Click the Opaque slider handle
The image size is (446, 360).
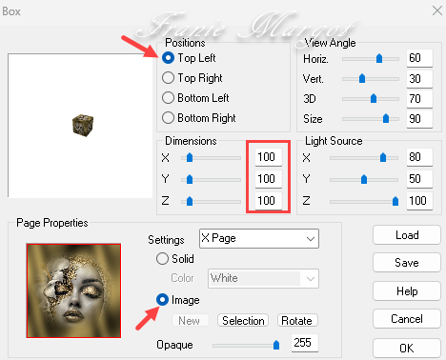coord(276,345)
